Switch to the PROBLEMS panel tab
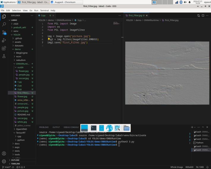The height and width of the screenshot is (169, 211). pos(44,127)
